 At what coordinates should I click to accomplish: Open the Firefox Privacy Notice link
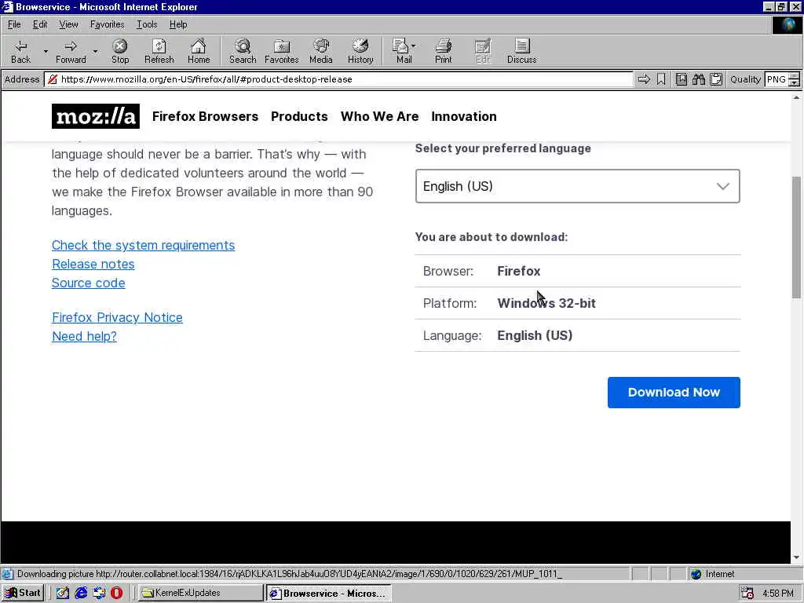117,317
